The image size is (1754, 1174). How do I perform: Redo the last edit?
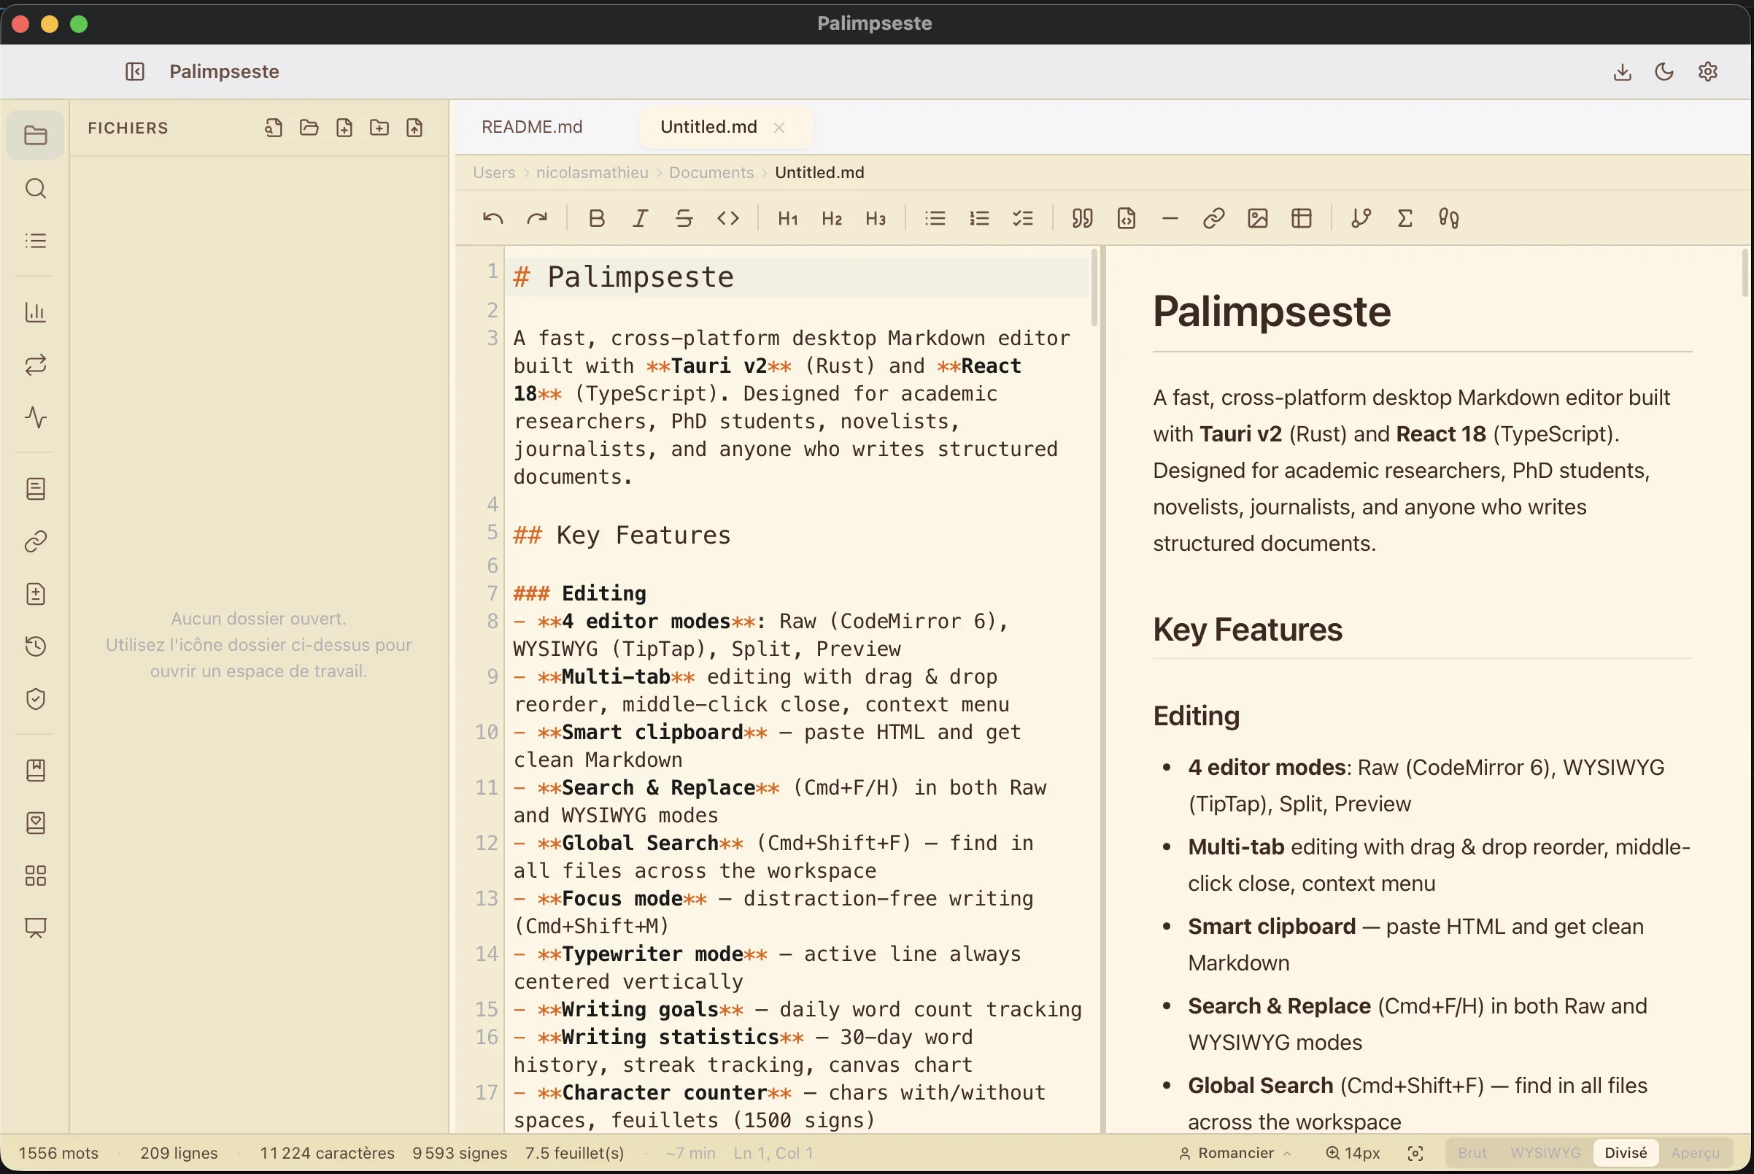point(537,219)
